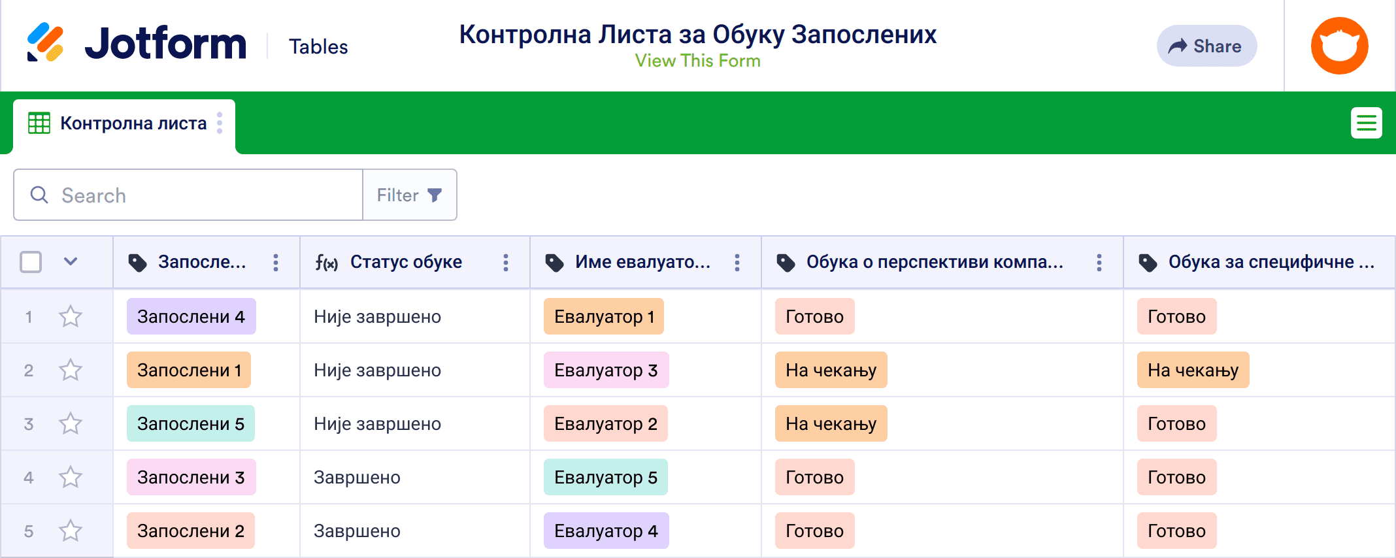The height and width of the screenshot is (558, 1396).
Task: Click Готово under Обука о перспективи, row 4
Action: 815,477
